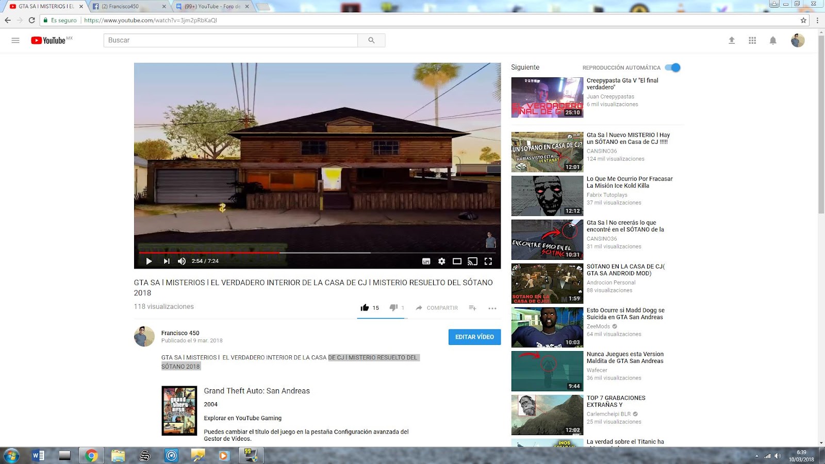This screenshot has width=825, height=464.
Task: Open Explorar en YouTube Gaming link
Action: pos(242,418)
